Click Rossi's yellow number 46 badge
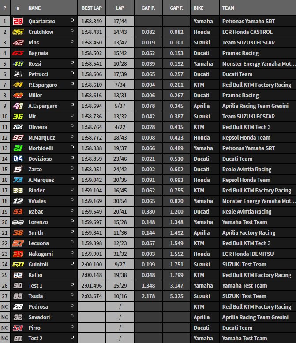 (x=18, y=63)
